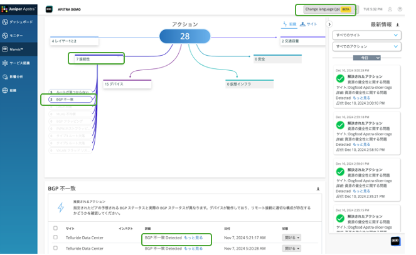Click the download icon beside 最新情報
Screen dimensions: 416x255
pyautogui.click(x=398, y=25)
